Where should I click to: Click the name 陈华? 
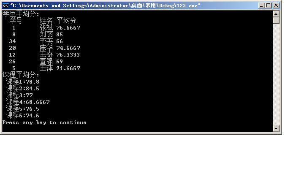coord(46,48)
